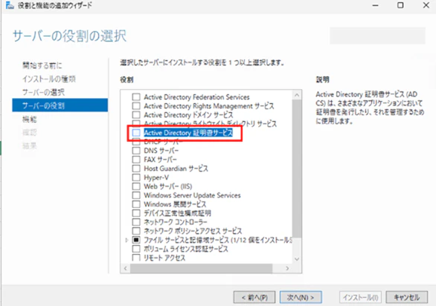Select the リモート アクセス role label
The image size is (436, 306).
click(164, 258)
